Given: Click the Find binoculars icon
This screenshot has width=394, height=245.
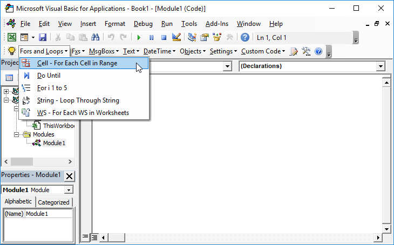Looking at the screenshot, I should [x=95, y=37].
